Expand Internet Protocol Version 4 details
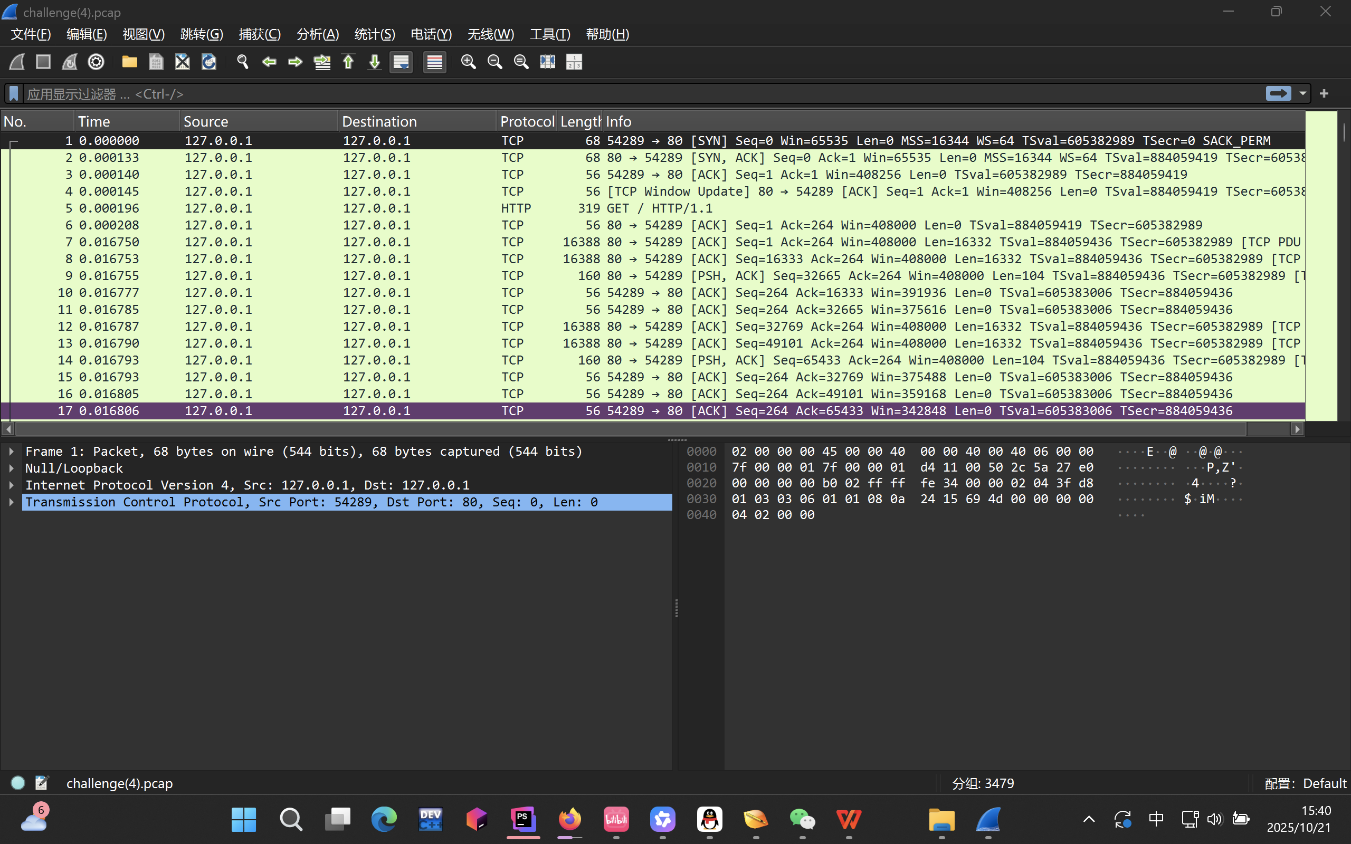The image size is (1351, 844). [x=11, y=485]
